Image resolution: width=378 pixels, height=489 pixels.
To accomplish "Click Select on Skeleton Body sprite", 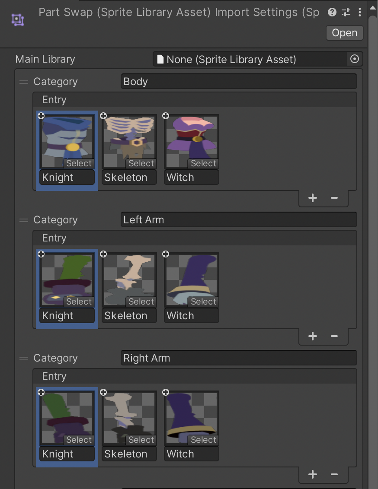I will point(141,164).
